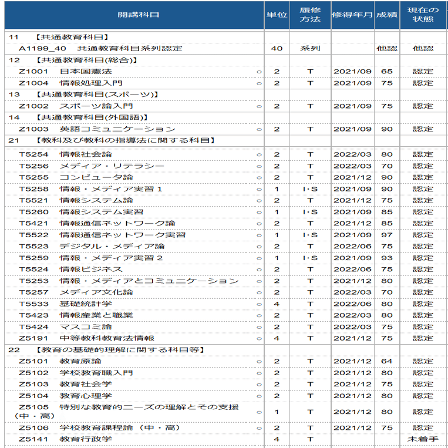
Task: Click the 系列 method cell of A1199_40
Action: click(x=310, y=49)
